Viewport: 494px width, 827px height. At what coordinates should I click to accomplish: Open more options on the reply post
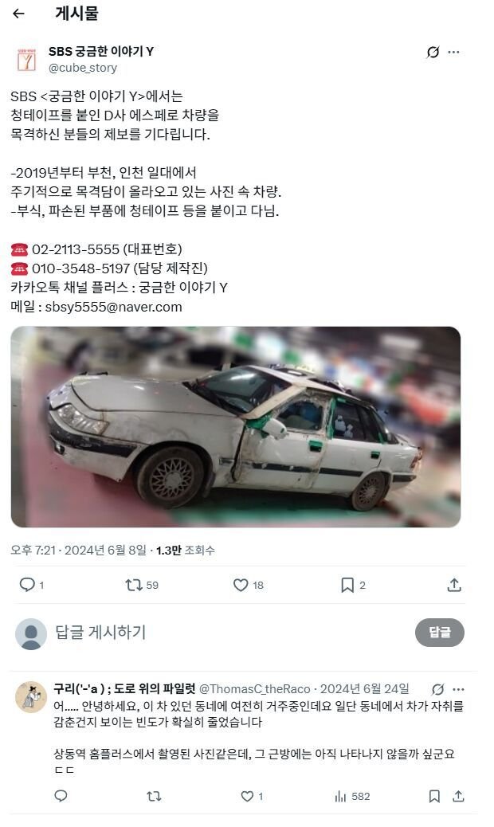click(x=459, y=689)
